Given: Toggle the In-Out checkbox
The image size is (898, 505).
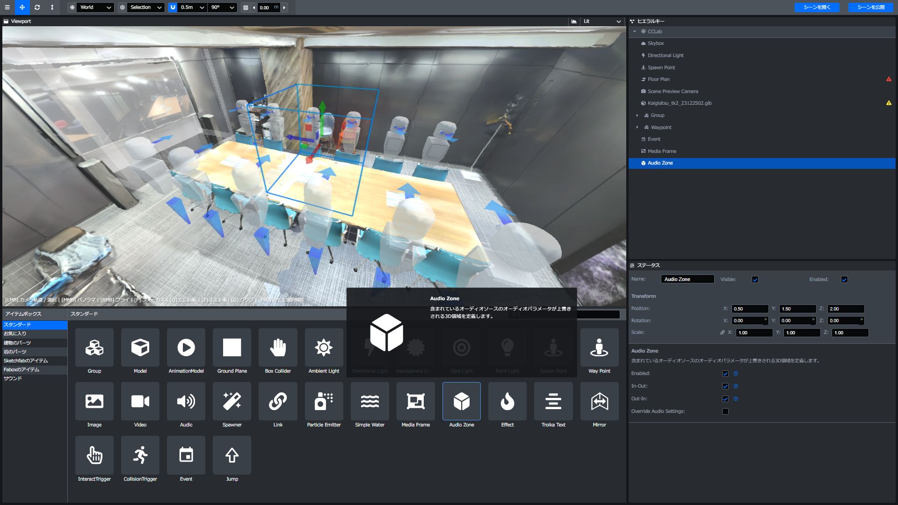Looking at the screenshot, I should pyautogui.click(x=725, y=386).
